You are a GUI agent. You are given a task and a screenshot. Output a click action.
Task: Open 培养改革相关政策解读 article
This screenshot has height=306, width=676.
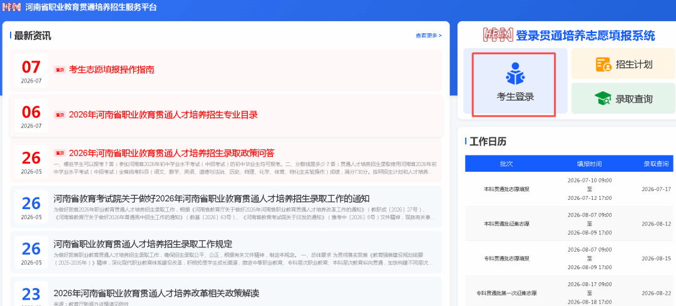(156, 294)
